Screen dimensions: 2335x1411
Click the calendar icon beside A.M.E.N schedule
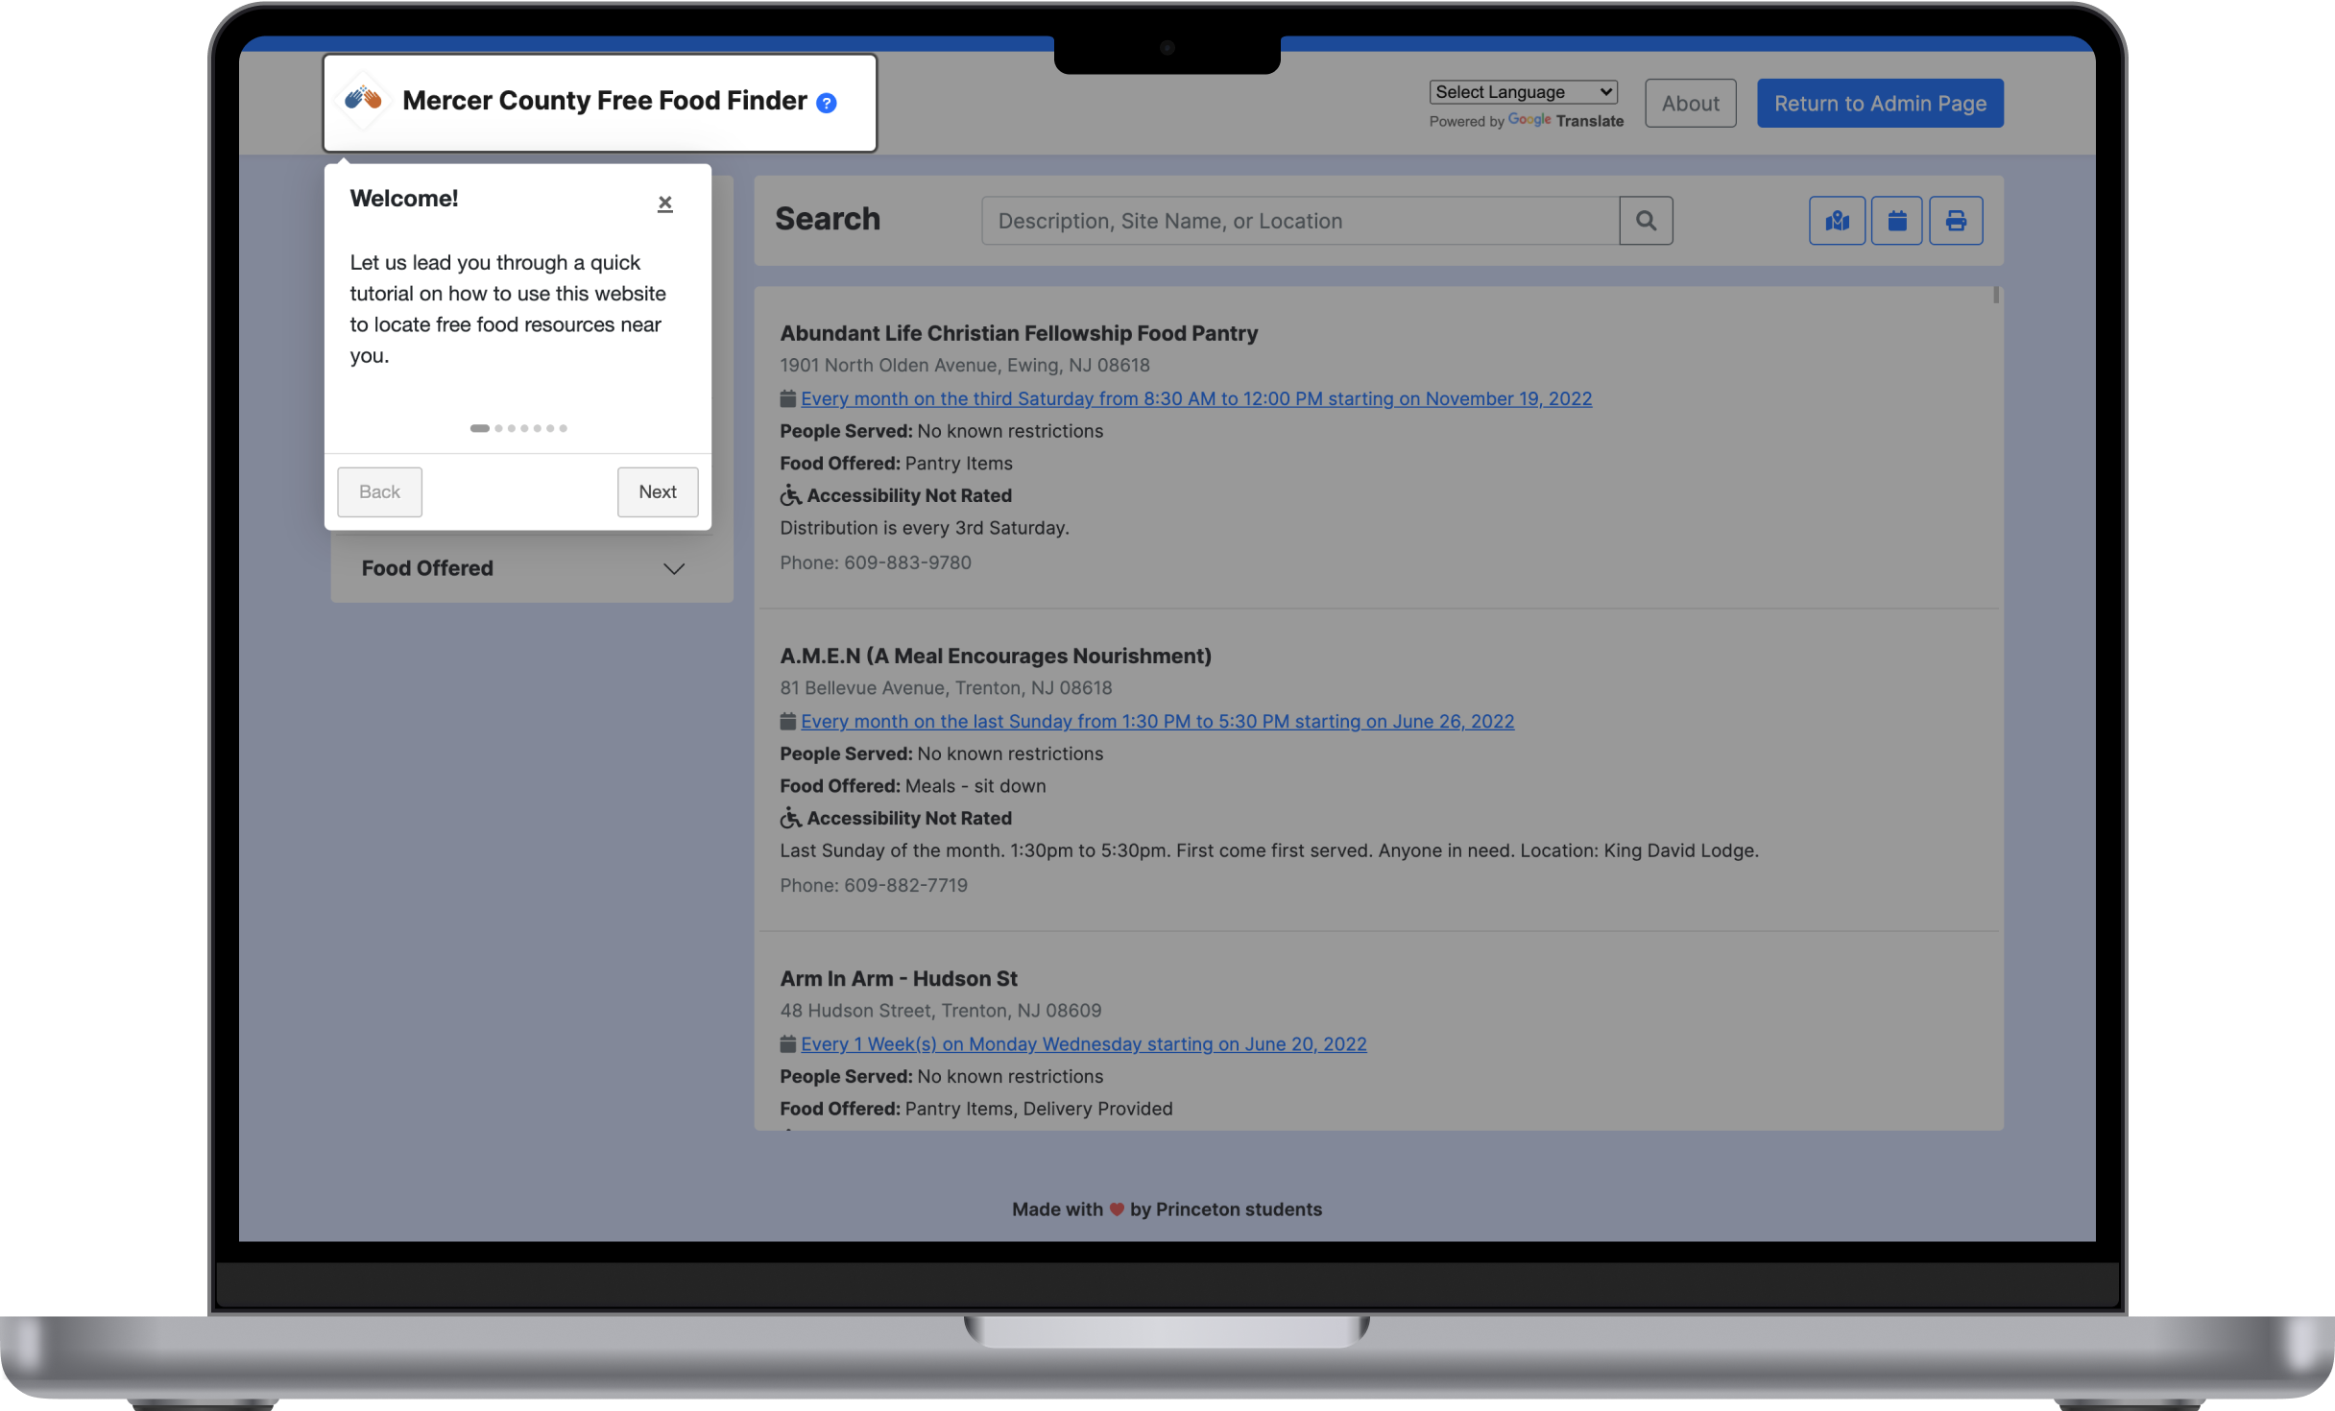pyautogui.click(x=787, y=721)
